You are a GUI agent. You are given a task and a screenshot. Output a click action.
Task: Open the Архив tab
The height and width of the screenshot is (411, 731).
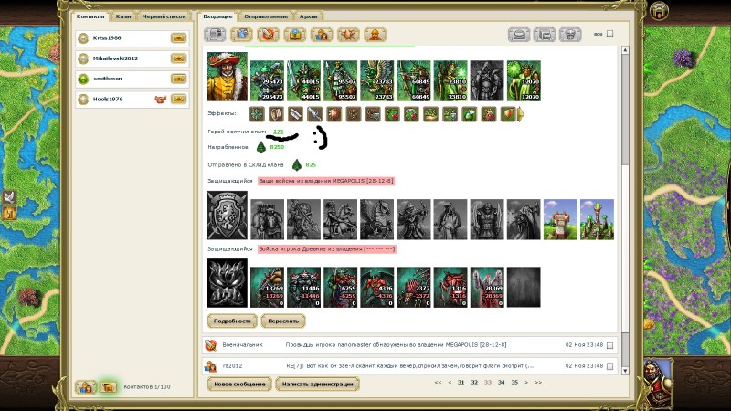309,16
